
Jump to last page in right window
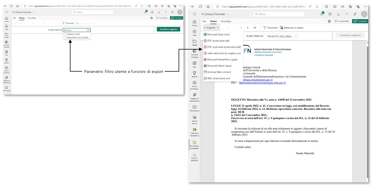tap(255, 28)
